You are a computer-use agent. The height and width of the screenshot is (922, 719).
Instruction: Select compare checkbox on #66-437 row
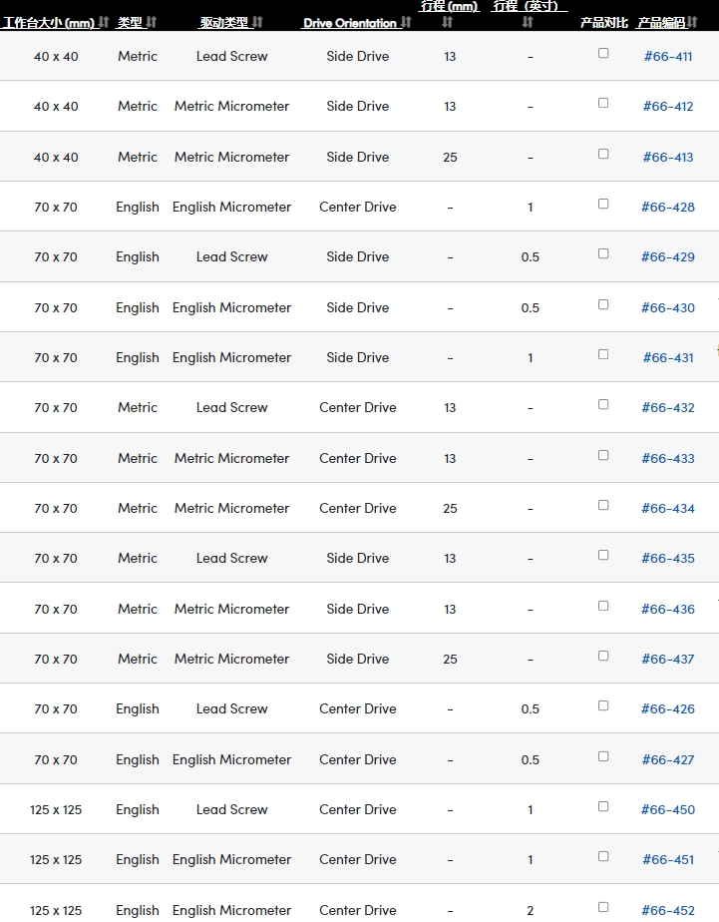[603, 656]
